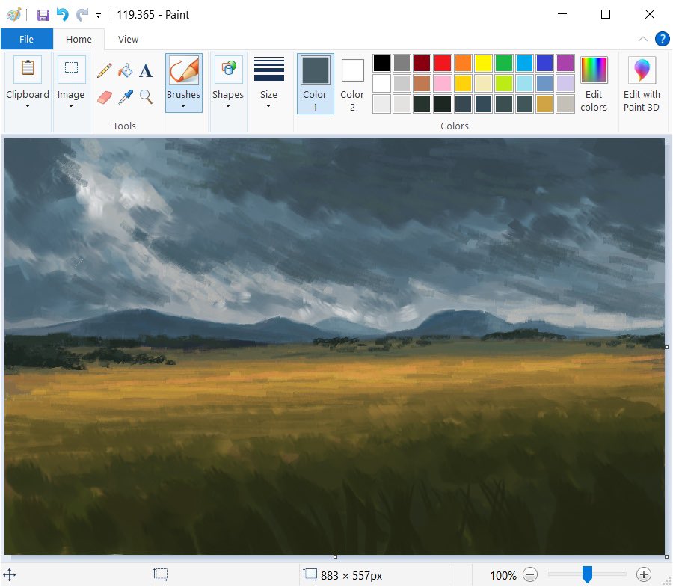
Task: Select the Pencil tool
Action: (104, 71)
